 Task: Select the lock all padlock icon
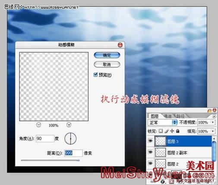click(178, 131)
